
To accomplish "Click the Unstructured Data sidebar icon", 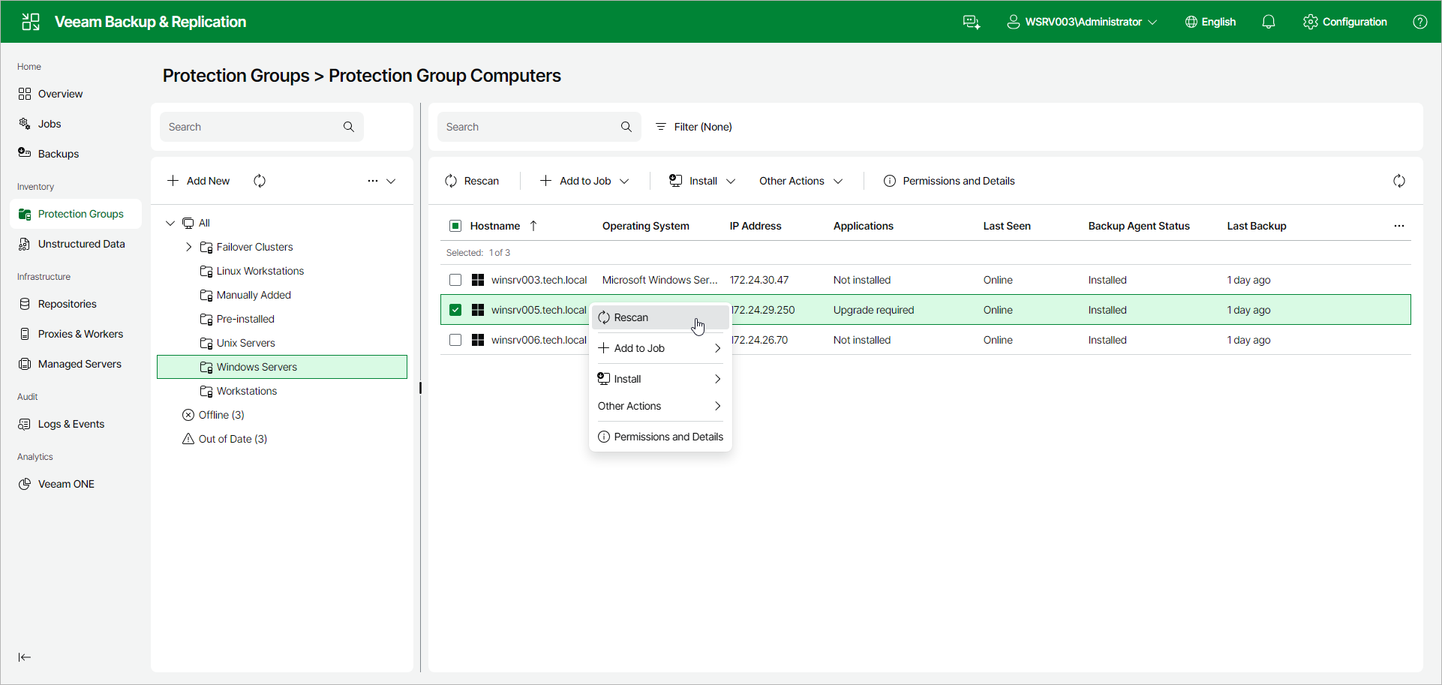I will [x=25, y=244].
